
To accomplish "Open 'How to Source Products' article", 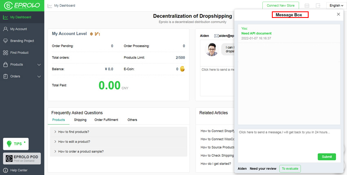I will click(217, 147).
